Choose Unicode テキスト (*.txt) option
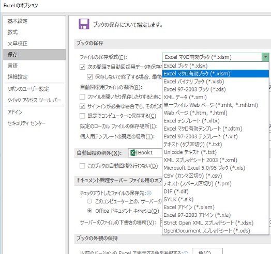The height and width of the screenshot is (254, 271). point(216,152)
